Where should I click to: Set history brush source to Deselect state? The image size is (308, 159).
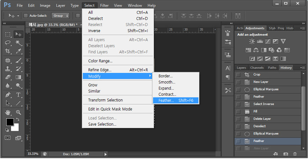238,126
